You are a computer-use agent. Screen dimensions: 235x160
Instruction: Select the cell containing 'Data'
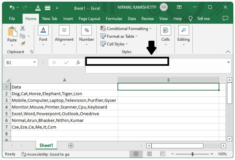tap(64, 87)
